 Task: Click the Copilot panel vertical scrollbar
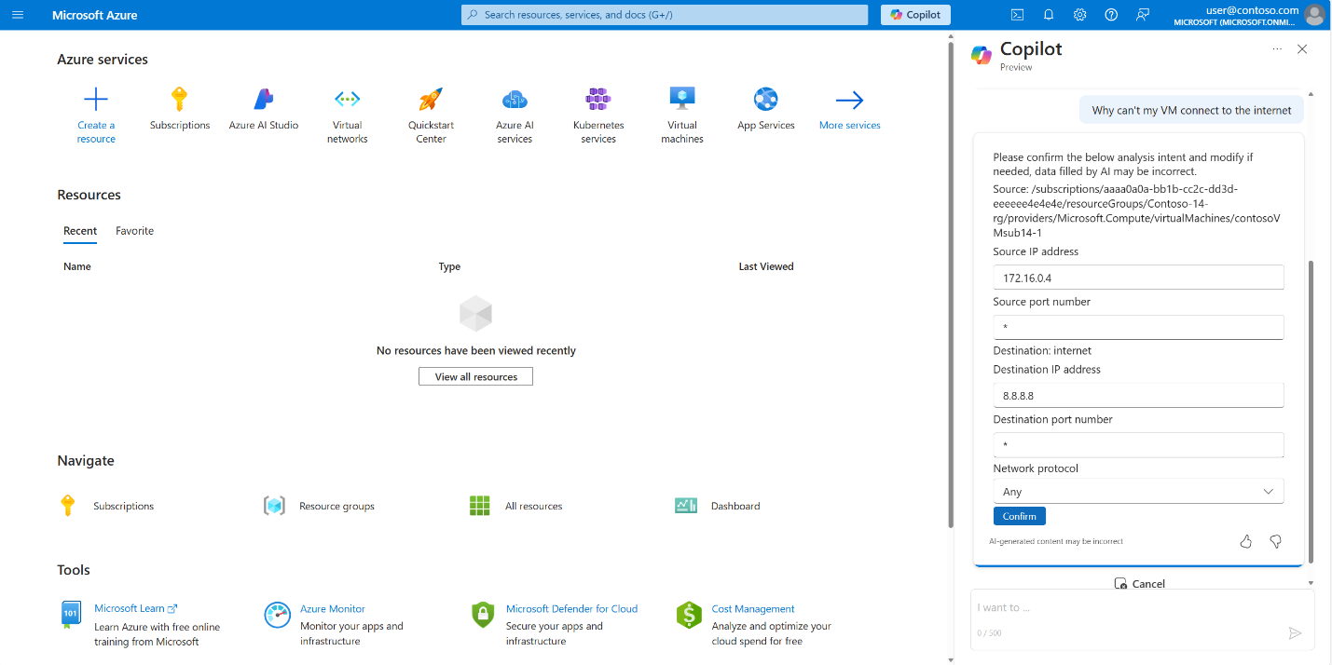pyautogui.click(x=1311, y=410)
